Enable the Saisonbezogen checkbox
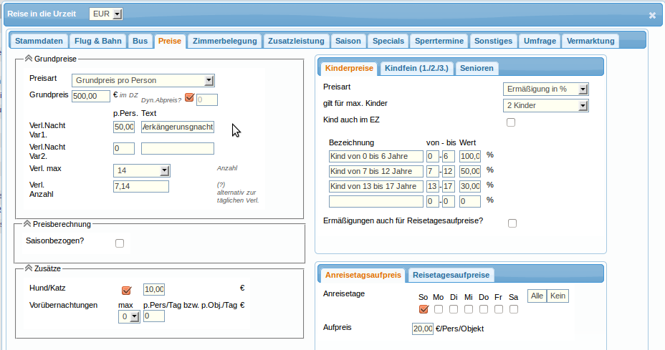The width and height of the screenshot is (665, 350). click(120, 243)
